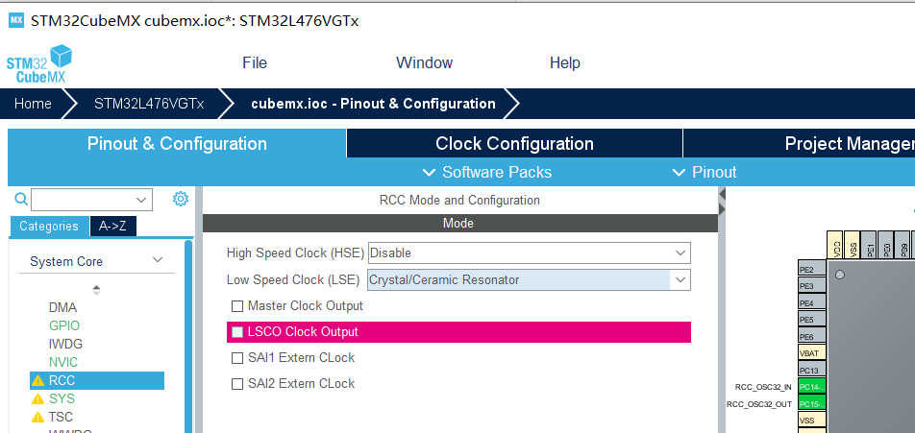Toggle the LSCO Clock Output checkbox
This screenshot has height=433, width=915.
tap(236, 332)
